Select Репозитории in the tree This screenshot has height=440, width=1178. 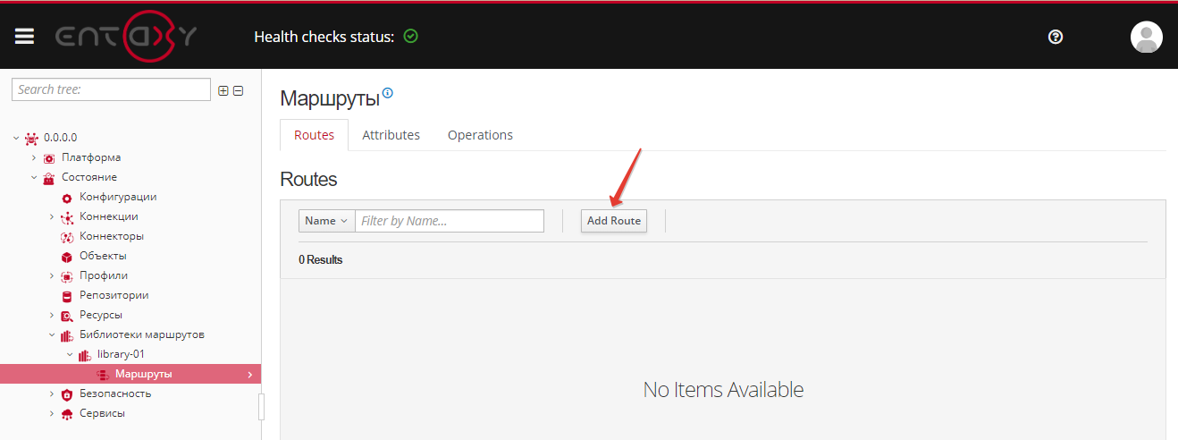coord(114,295)
